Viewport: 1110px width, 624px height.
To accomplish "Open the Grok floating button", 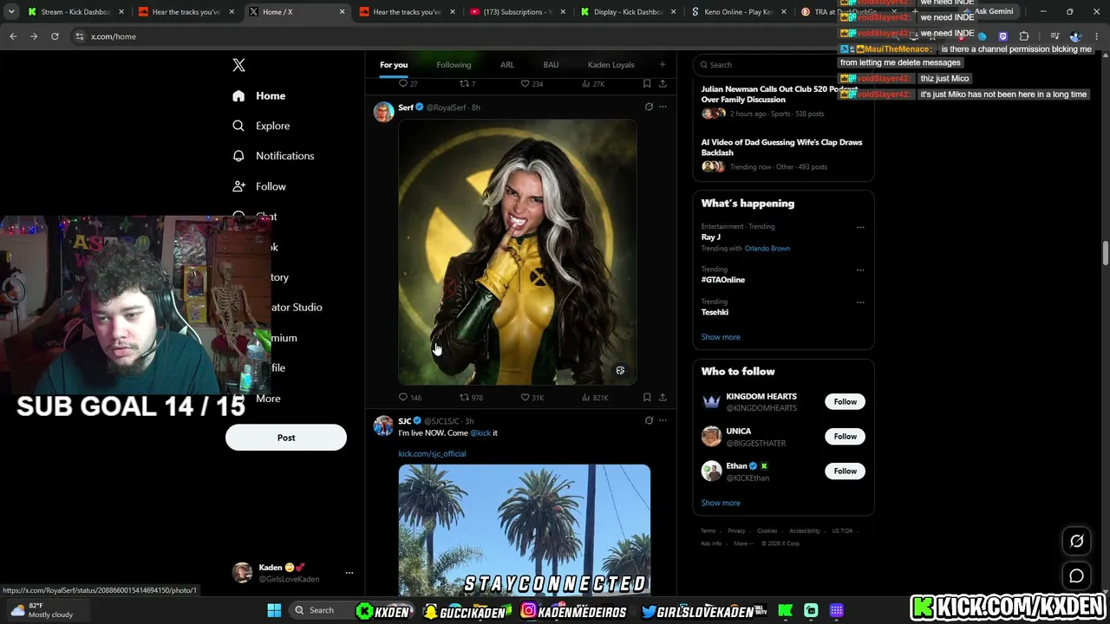I will point(1076,541).
